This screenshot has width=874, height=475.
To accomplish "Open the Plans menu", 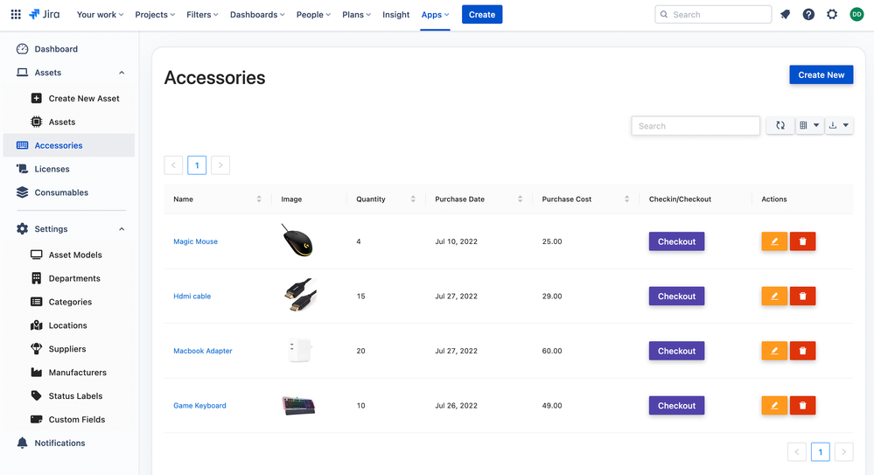I will [x=356, y=15].
